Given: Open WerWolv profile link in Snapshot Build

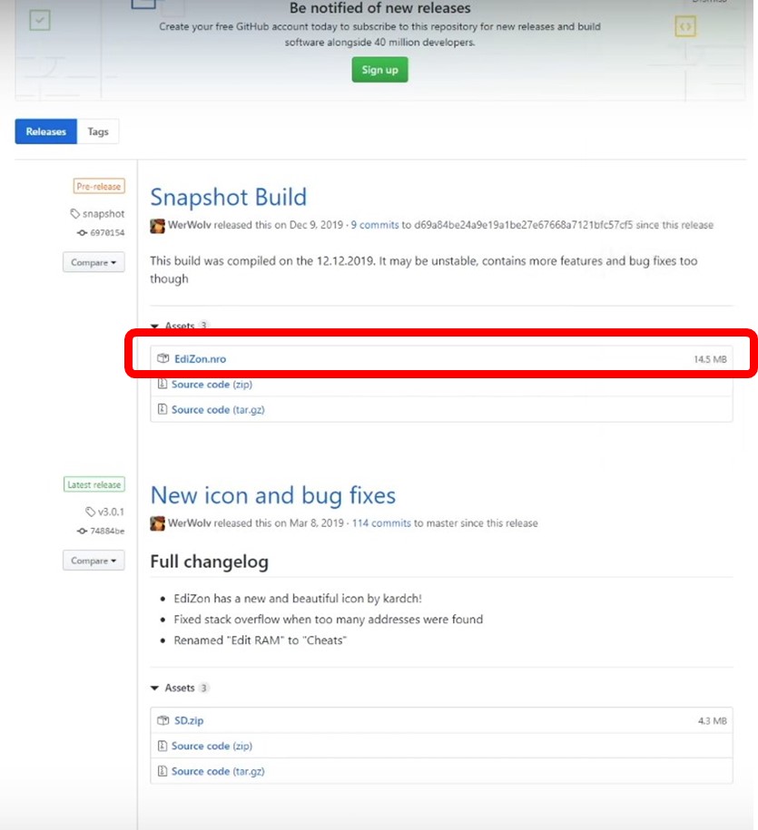Looking at the screenshot, I should click(189, 225).
